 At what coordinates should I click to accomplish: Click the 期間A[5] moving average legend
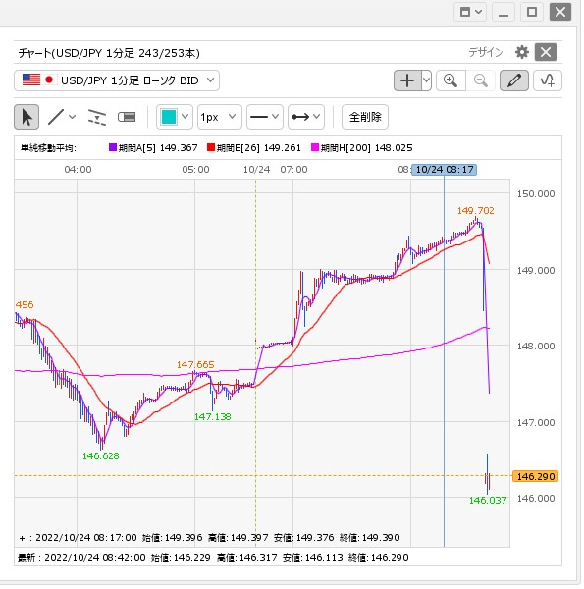[153, 148]
